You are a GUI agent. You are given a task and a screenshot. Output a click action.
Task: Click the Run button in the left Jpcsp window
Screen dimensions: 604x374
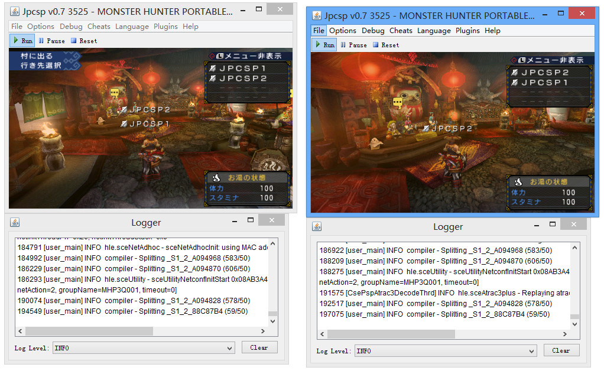click(22, 40)
